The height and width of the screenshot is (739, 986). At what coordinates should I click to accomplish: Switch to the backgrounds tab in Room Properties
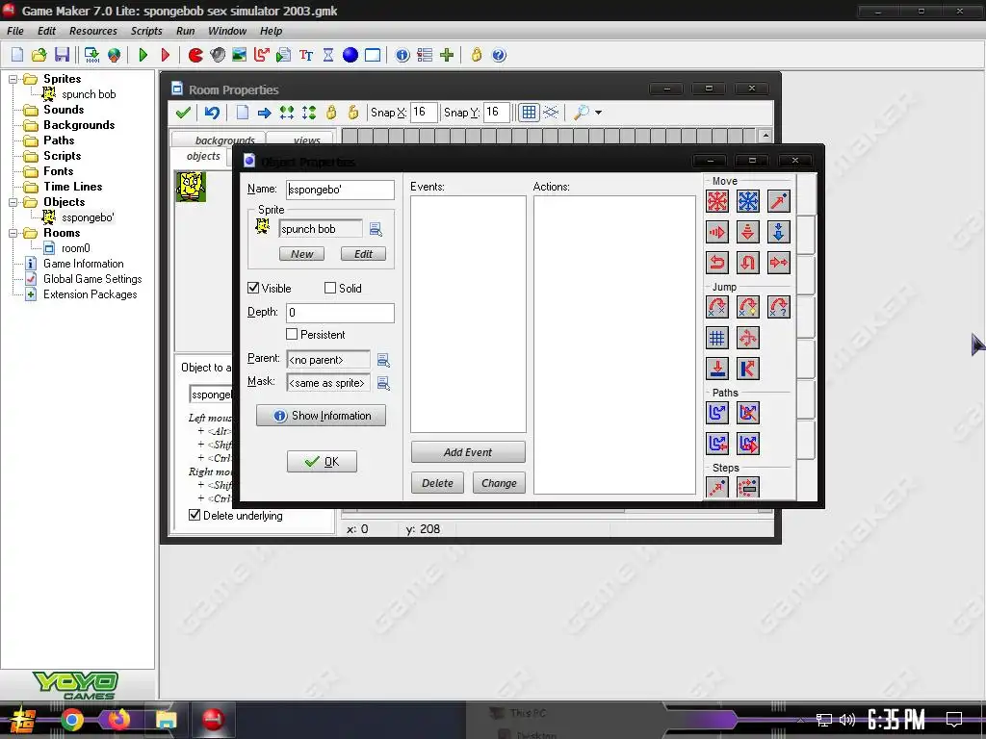[x=221, y=140]
